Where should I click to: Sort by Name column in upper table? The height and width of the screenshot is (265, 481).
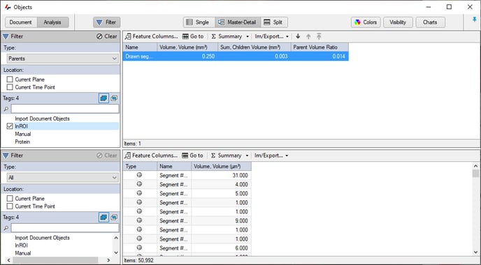pyautogui.click(x=141, y=47)
